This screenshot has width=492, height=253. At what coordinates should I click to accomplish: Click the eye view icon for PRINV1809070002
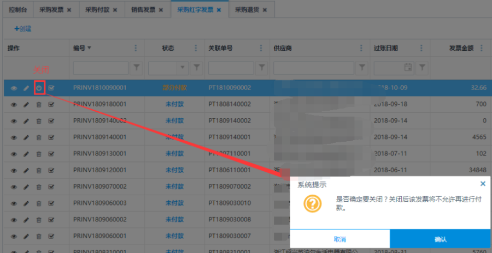point(14,186)
